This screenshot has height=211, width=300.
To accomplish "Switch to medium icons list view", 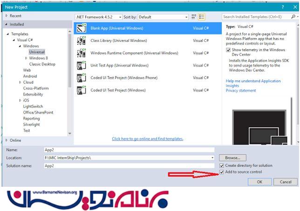I will pos(202,17).
